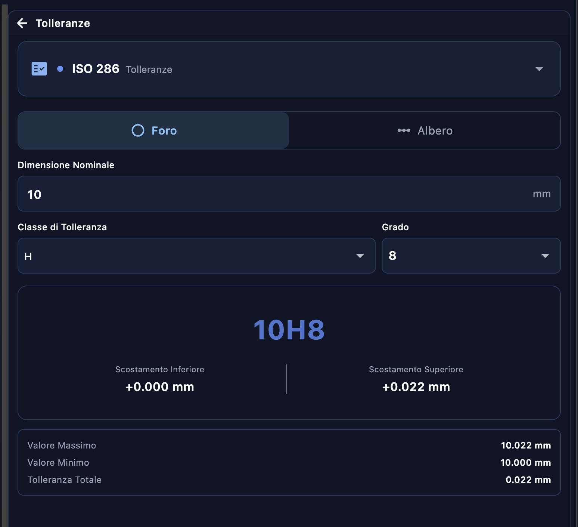Click the Valore Massimo label
This screenshot has width=578, height=527.
point(62,446)
